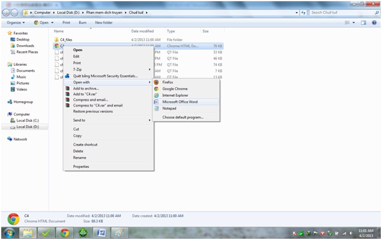Click the Security Essentials scan icon
Viewport: 382px width, 240px height.
click(67, 76)
